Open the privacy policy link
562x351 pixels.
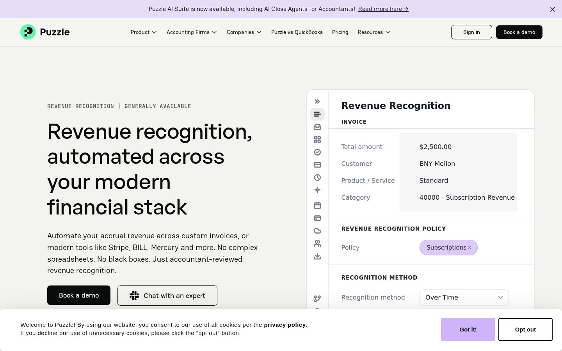click(285, 325)
